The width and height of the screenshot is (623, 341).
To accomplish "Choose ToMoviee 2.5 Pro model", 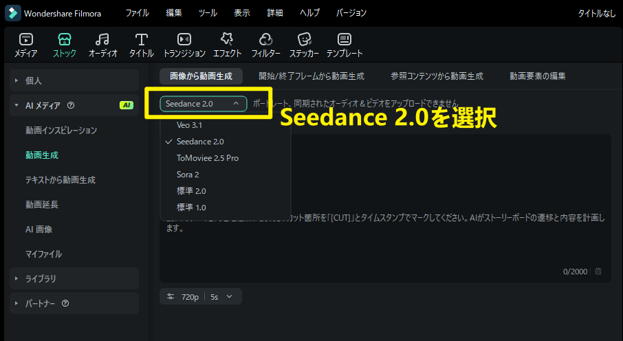I will pos(208,158).
